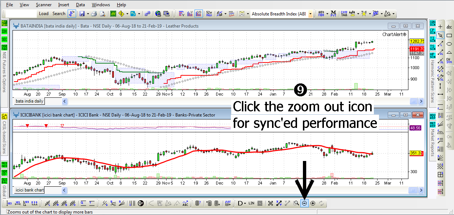Click the M PVT icon
This screenshot has height=215, width=454.
point(333,14)
